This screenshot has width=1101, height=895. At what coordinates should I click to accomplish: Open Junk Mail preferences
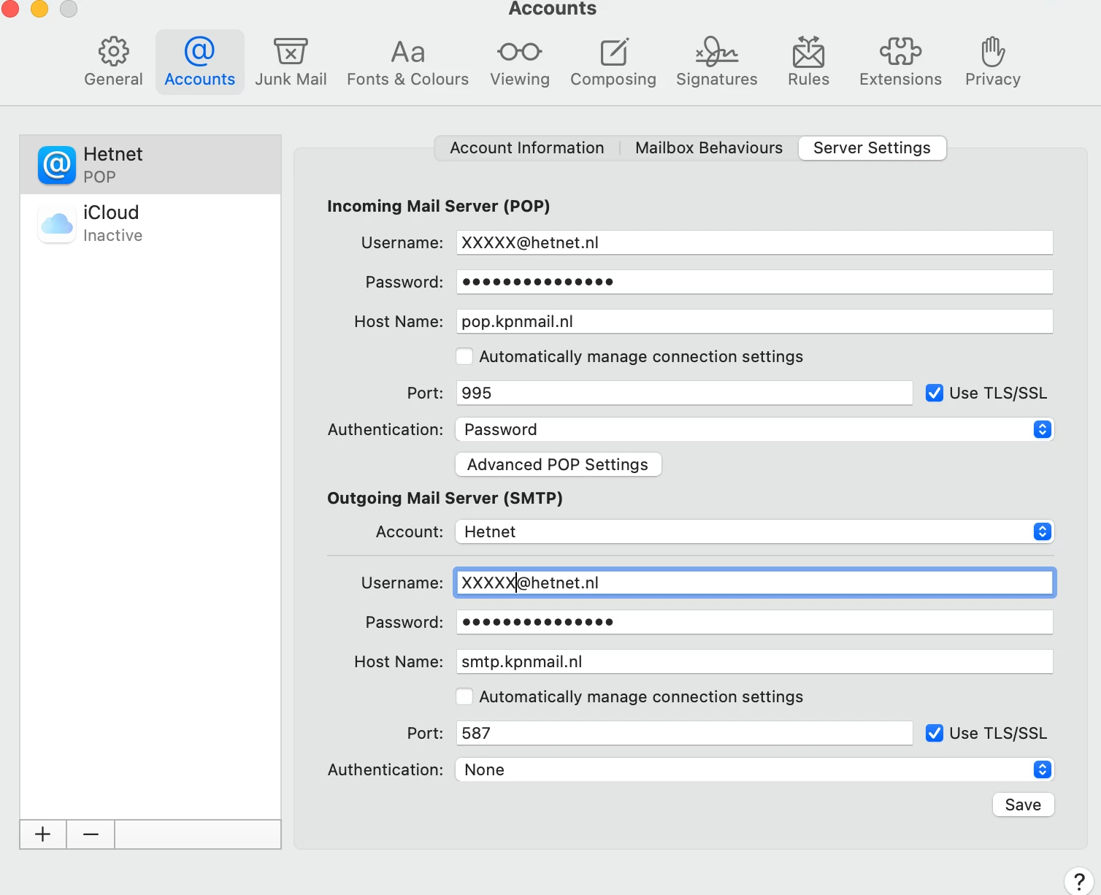click(291, 62)
